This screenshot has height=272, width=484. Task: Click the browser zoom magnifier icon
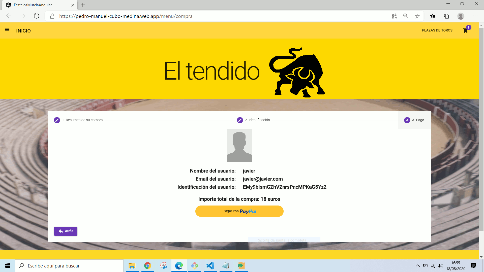[x=406, y=16]
